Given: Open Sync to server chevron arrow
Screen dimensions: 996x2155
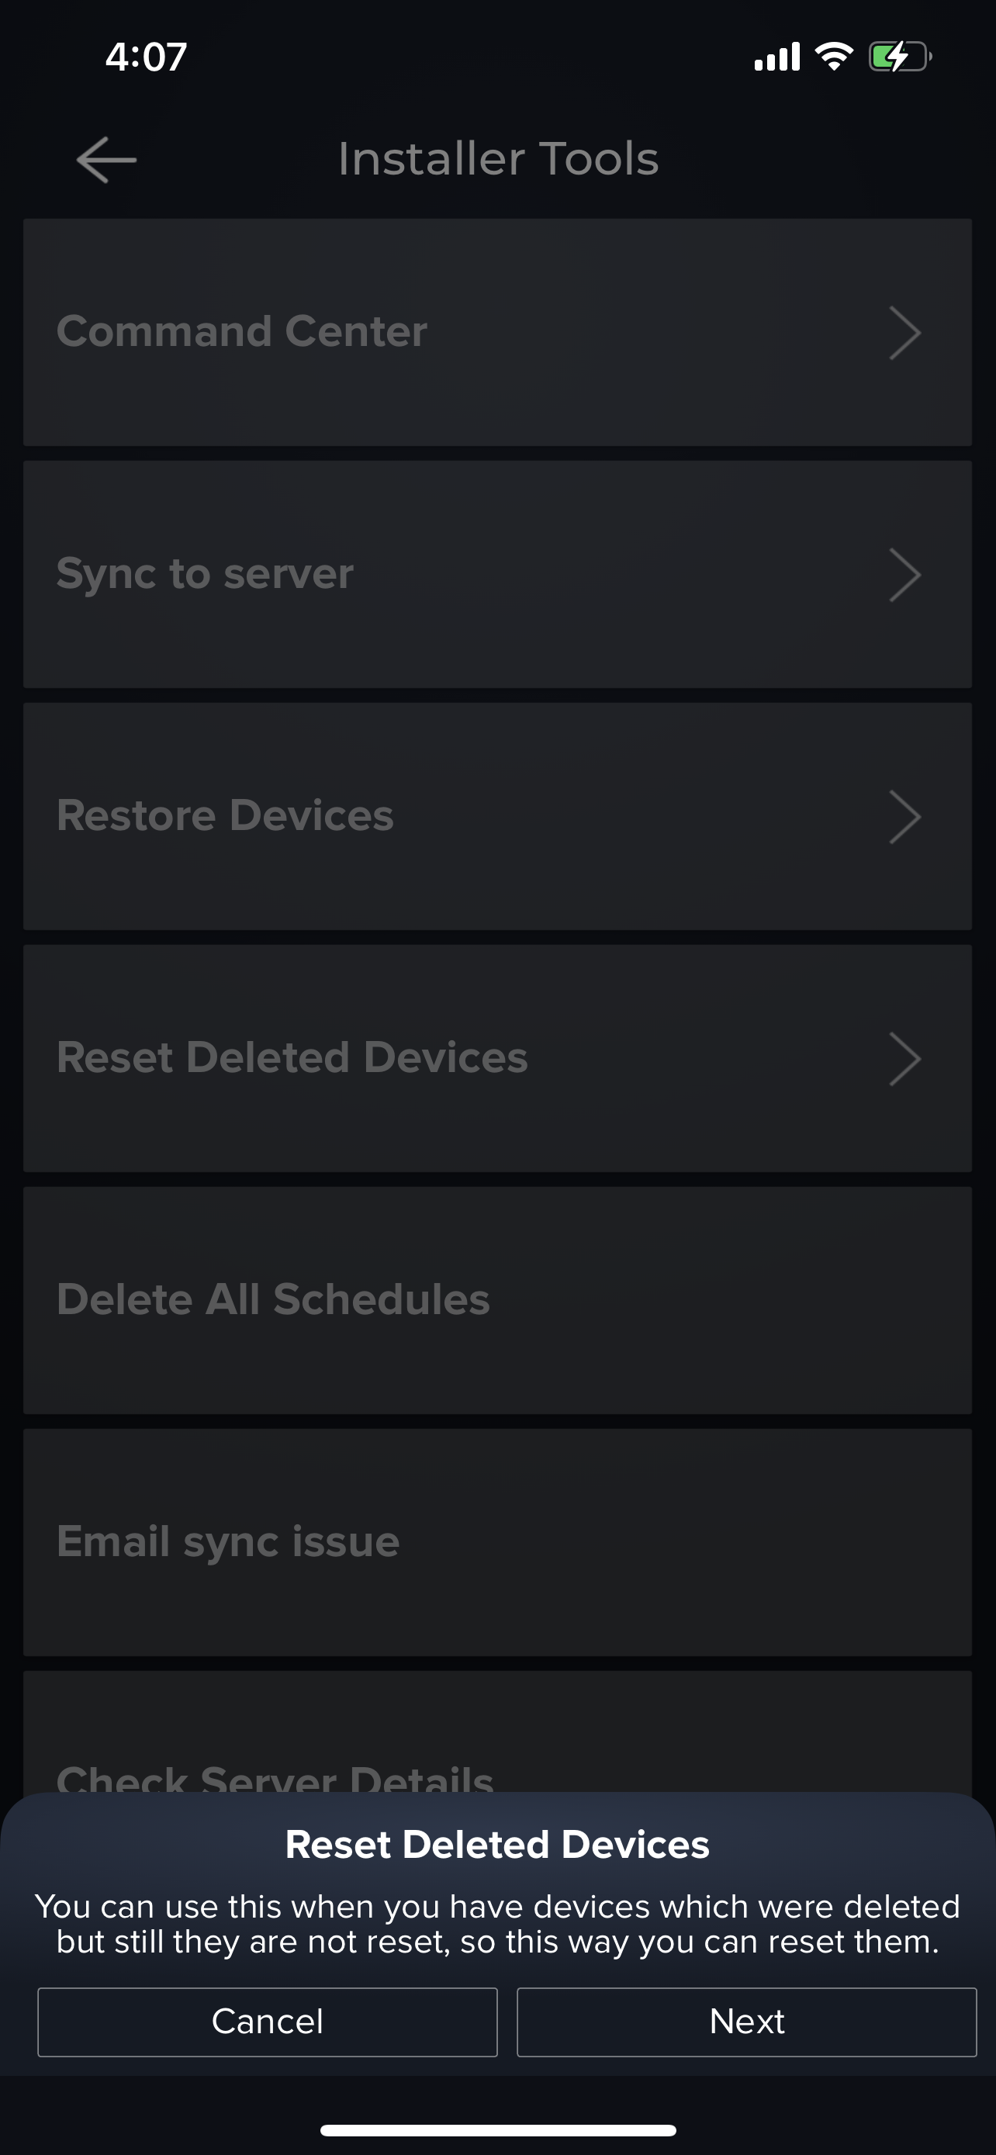Looking at the screenshot, I should click(904, 575).
